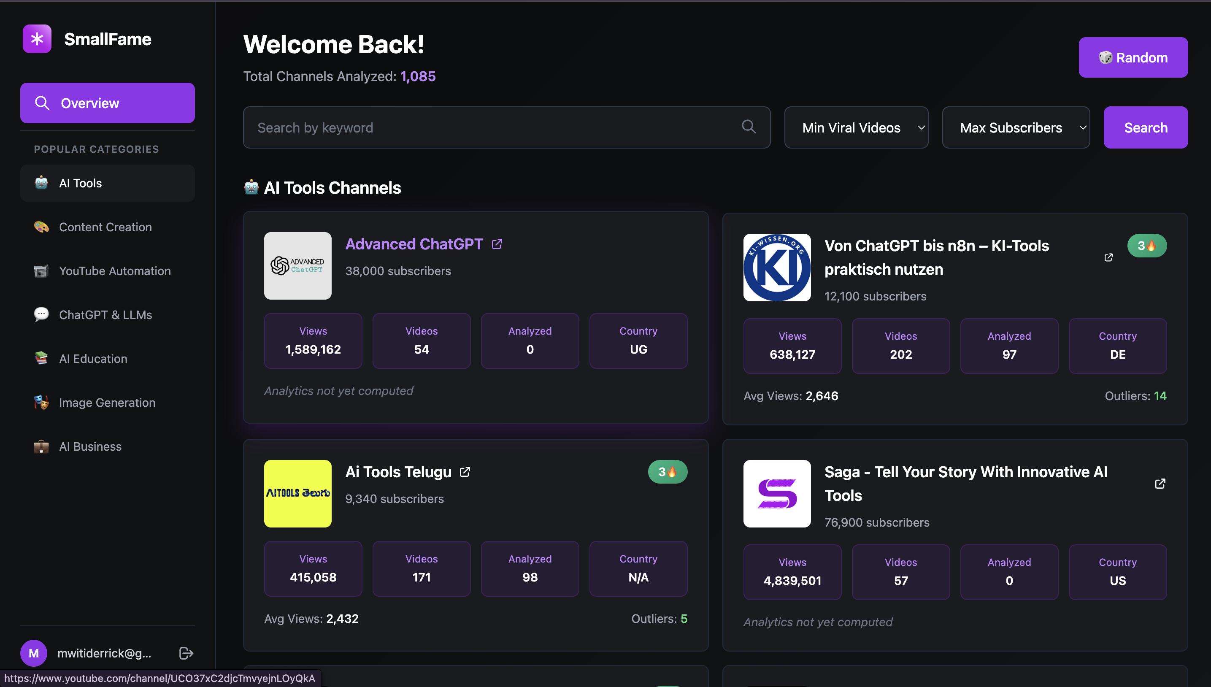Open the AI Tools category

(x=107, y=183)
